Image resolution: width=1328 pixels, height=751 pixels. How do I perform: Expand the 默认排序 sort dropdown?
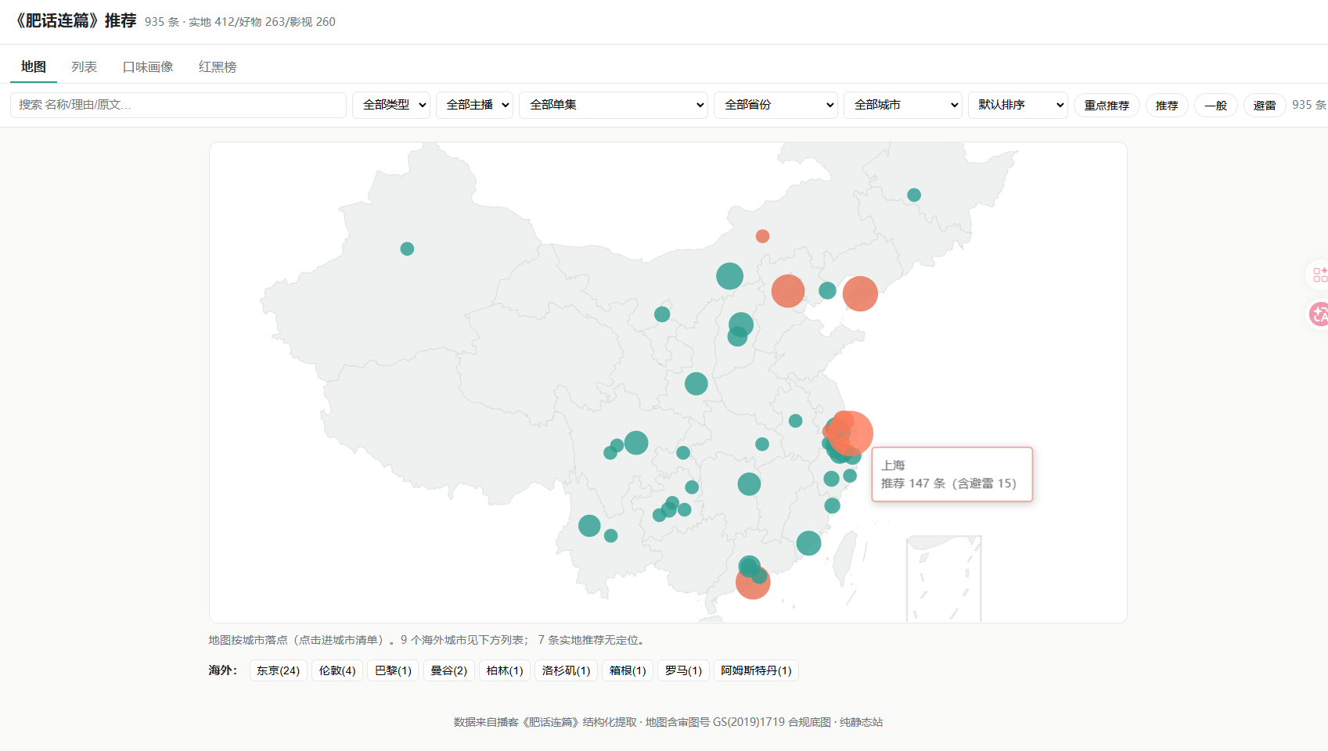point(1018,105)
